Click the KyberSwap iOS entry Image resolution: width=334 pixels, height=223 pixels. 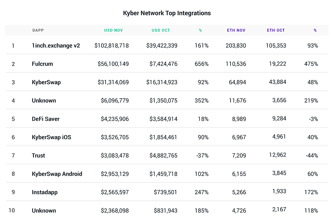pyautogui.click(x=52, y=137)
